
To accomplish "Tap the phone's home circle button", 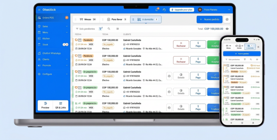I will [242, 123].
